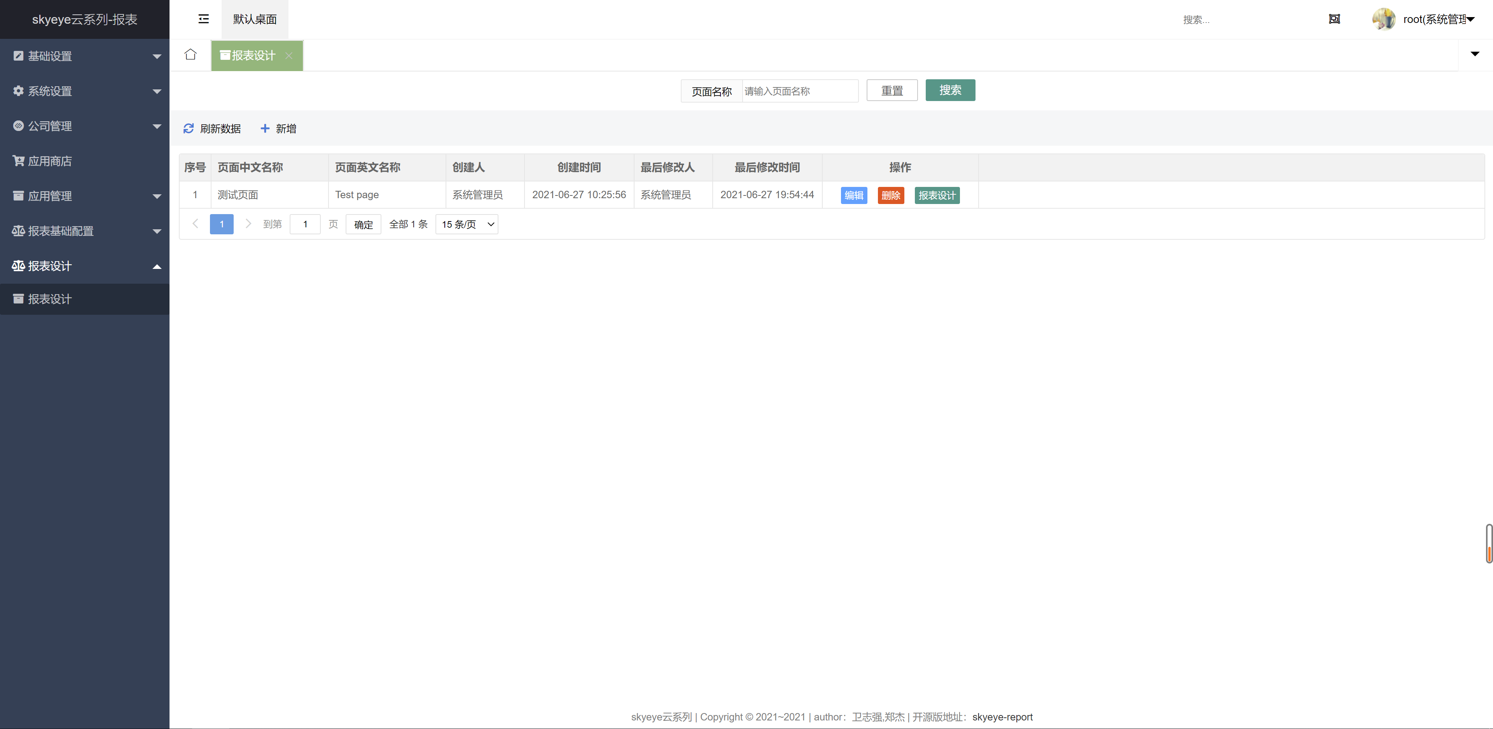Open the 应用商店 menu item
The image size is (1493, 729).
[x=85, y=161]
